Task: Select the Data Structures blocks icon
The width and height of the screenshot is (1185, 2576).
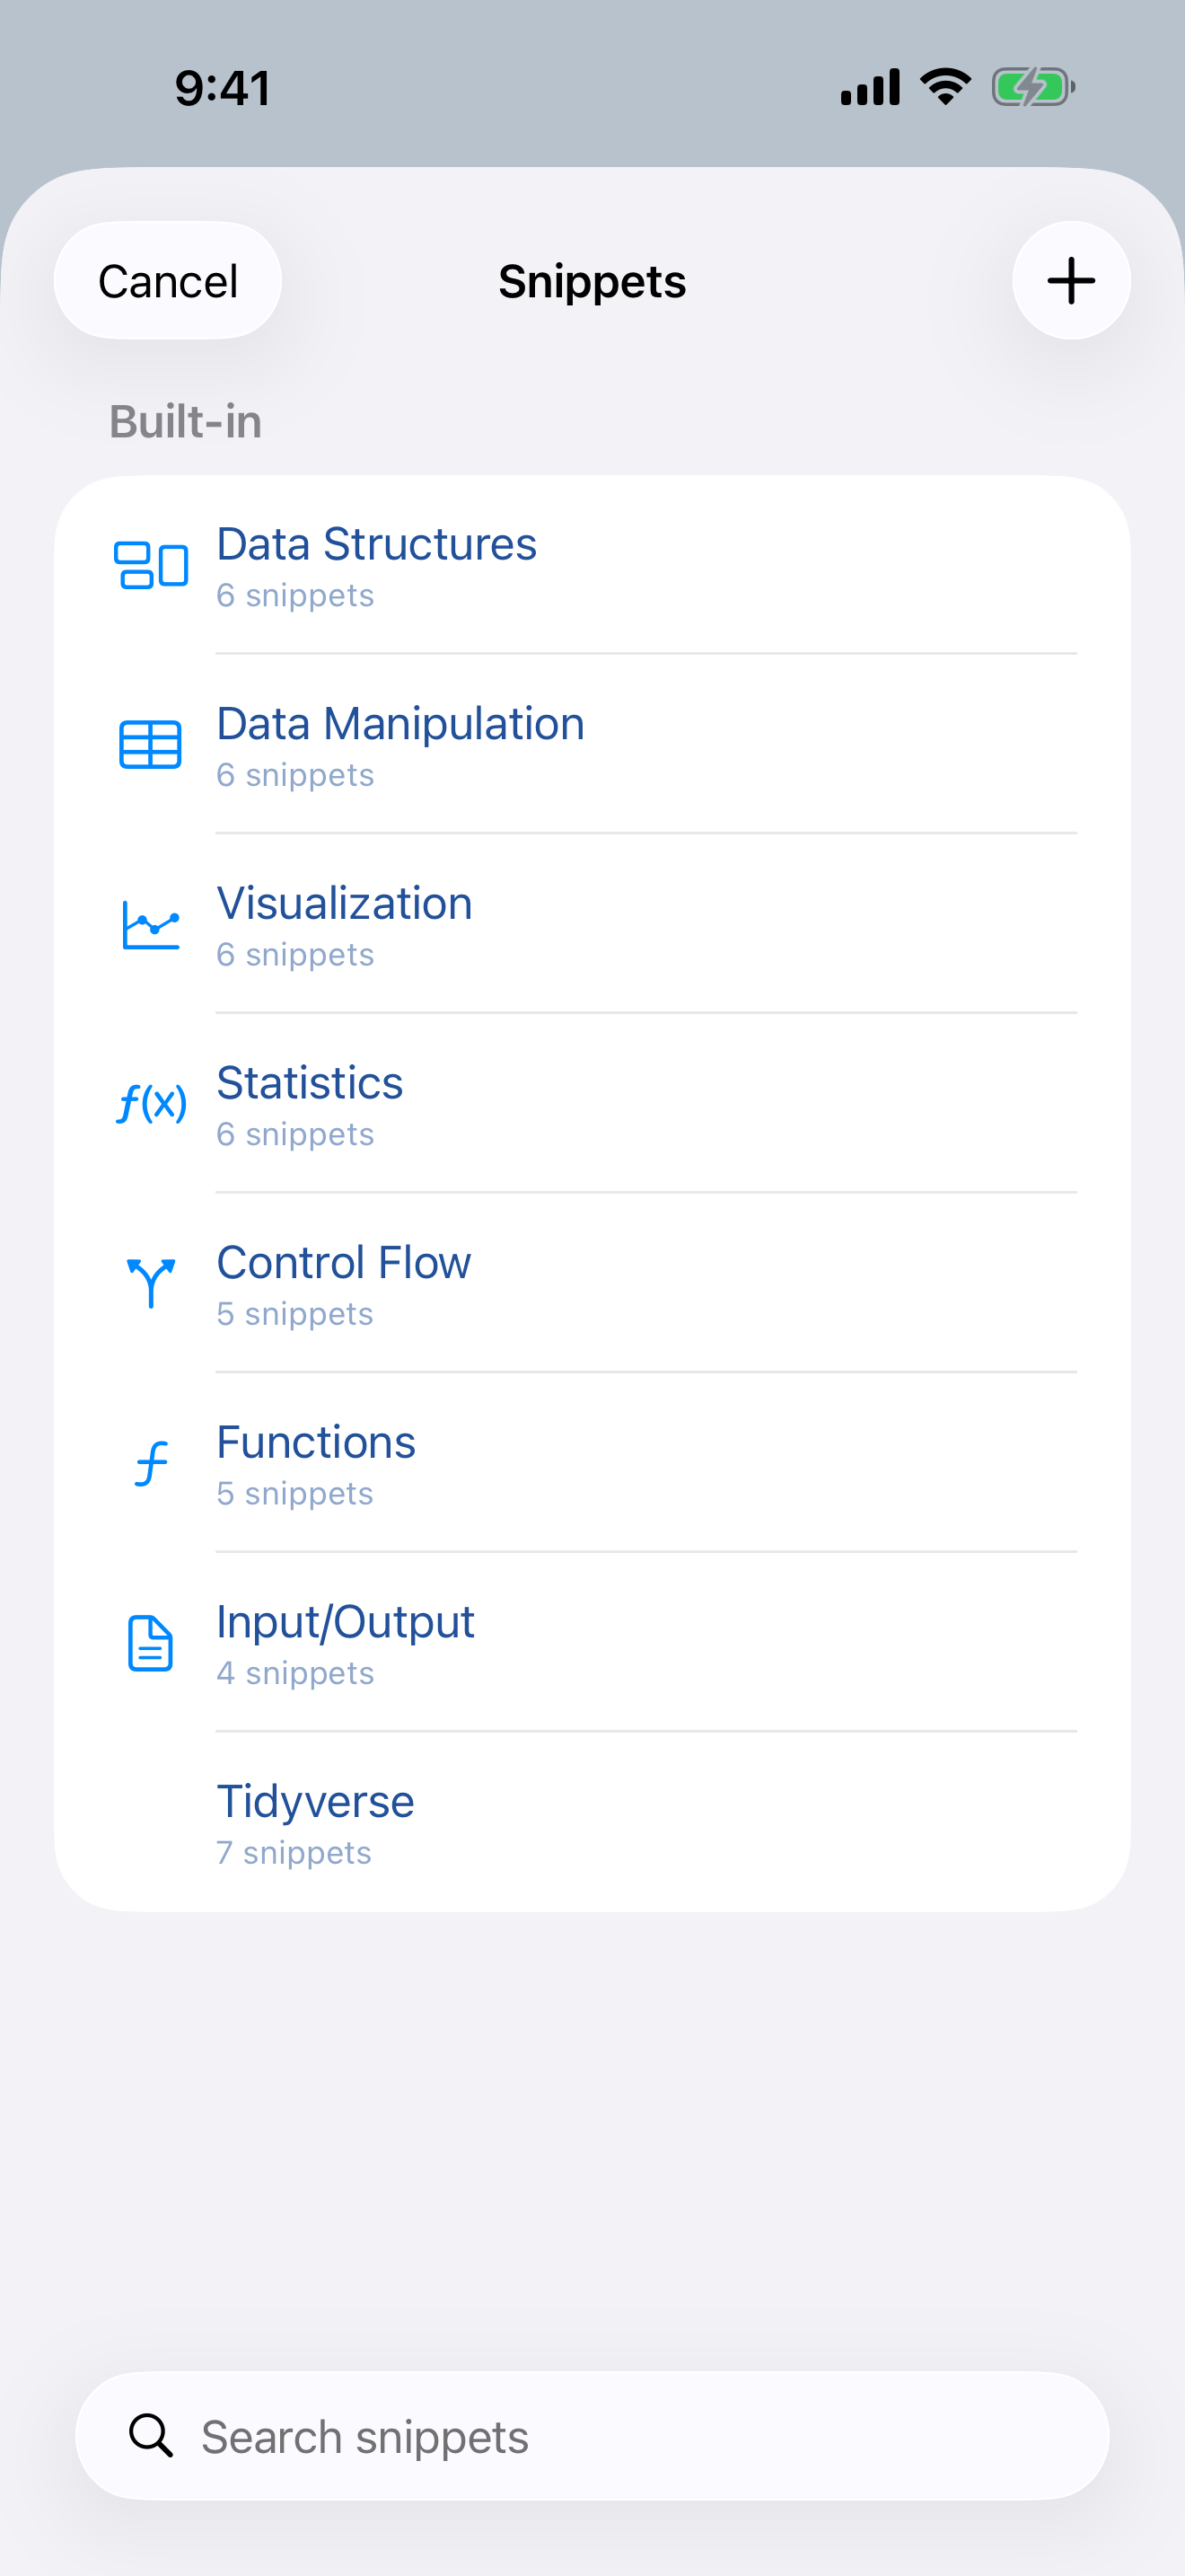Action: pyautogui.click(x=150, y=565)
